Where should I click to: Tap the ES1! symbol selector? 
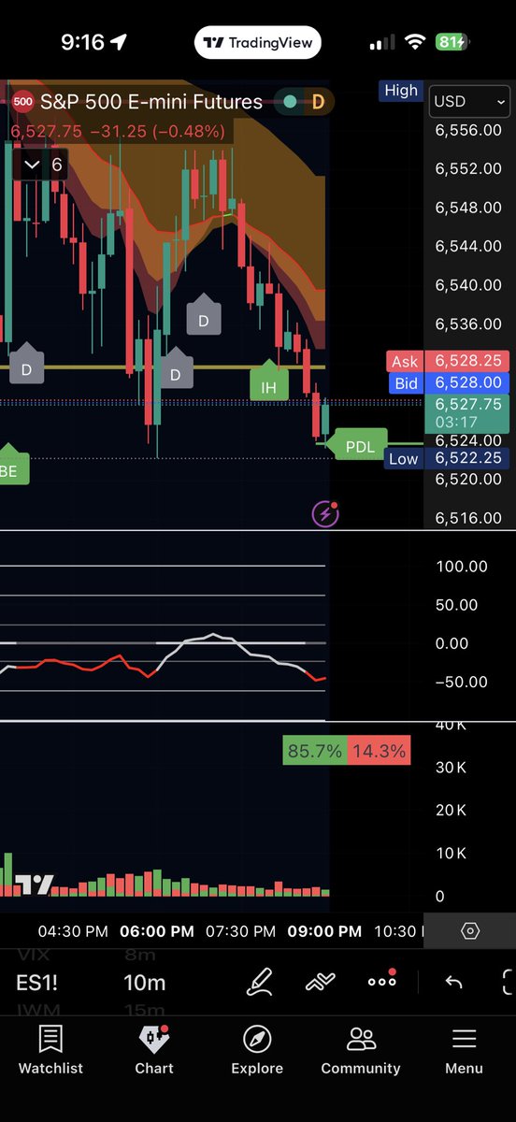(x=36, y=983)
